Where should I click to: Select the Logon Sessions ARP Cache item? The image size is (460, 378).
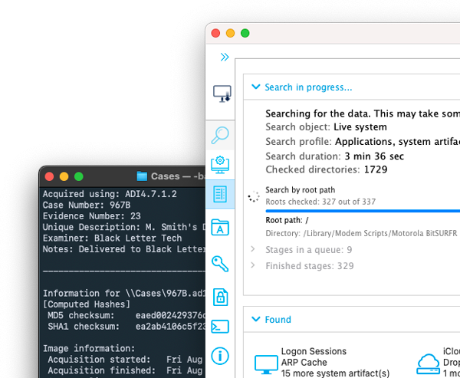point(314,357)
